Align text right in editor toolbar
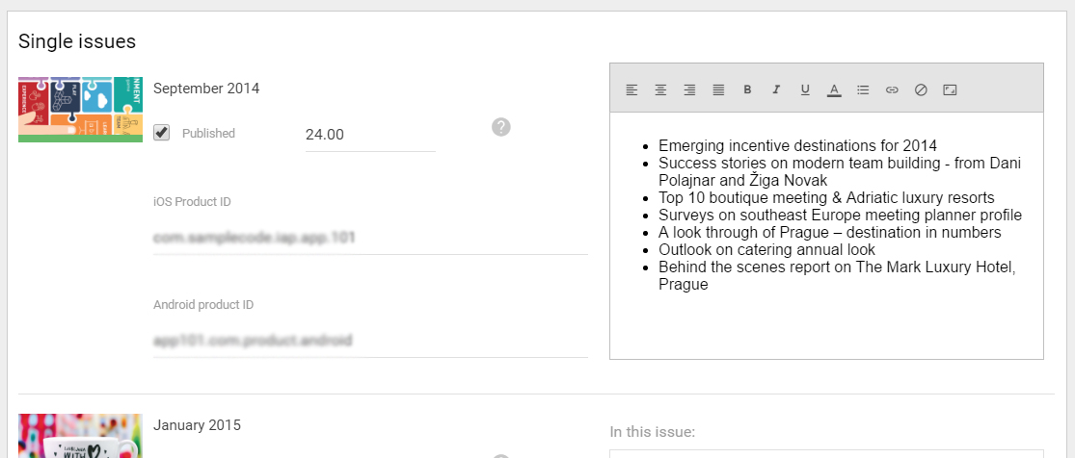Screen dimensions: 1075x458 point(689,89)
